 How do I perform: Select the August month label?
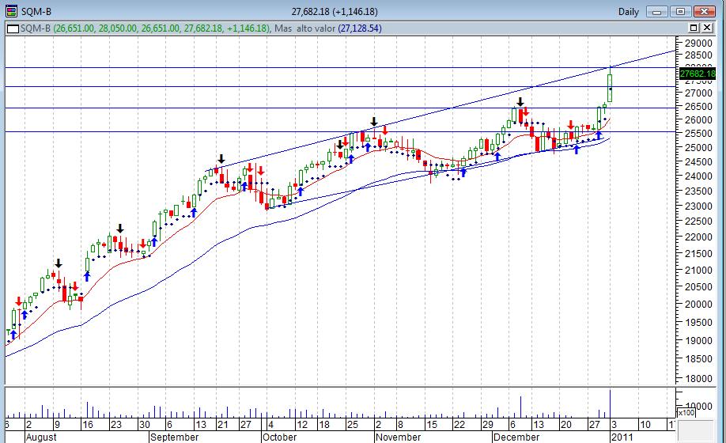[x=41, y=437]
